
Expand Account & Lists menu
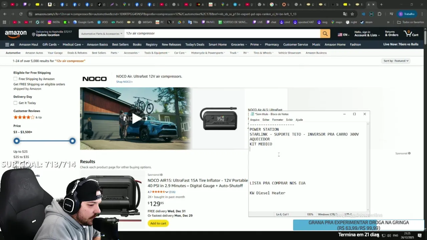[x=366, y=33]
